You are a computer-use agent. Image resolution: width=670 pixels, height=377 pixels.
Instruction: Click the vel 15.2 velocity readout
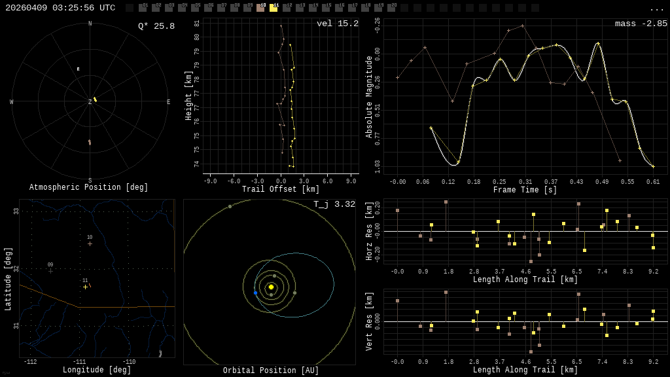point(338,24)
